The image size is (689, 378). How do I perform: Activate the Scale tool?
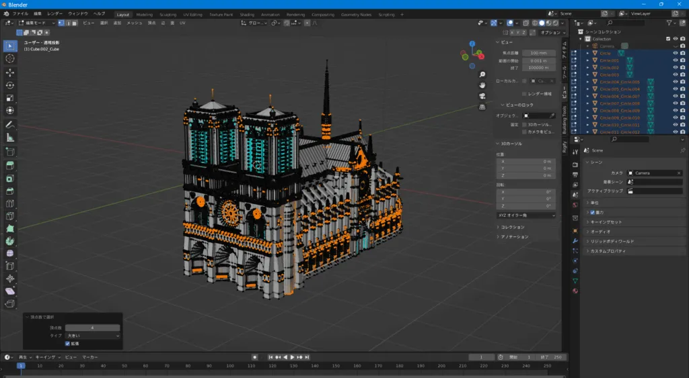point(10,98)
